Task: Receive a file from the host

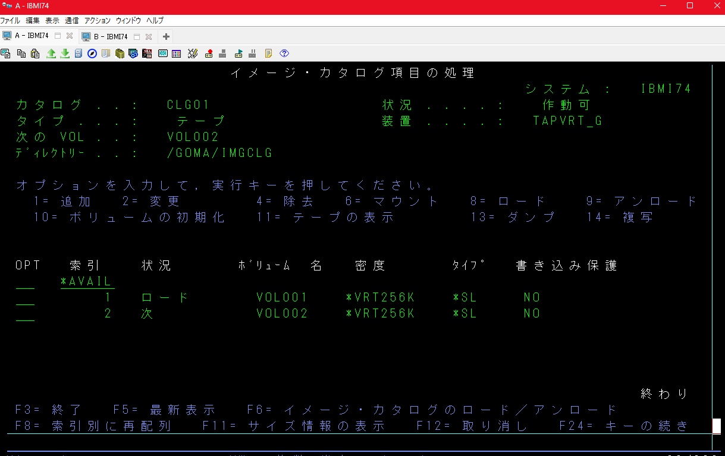Action: 65,54
